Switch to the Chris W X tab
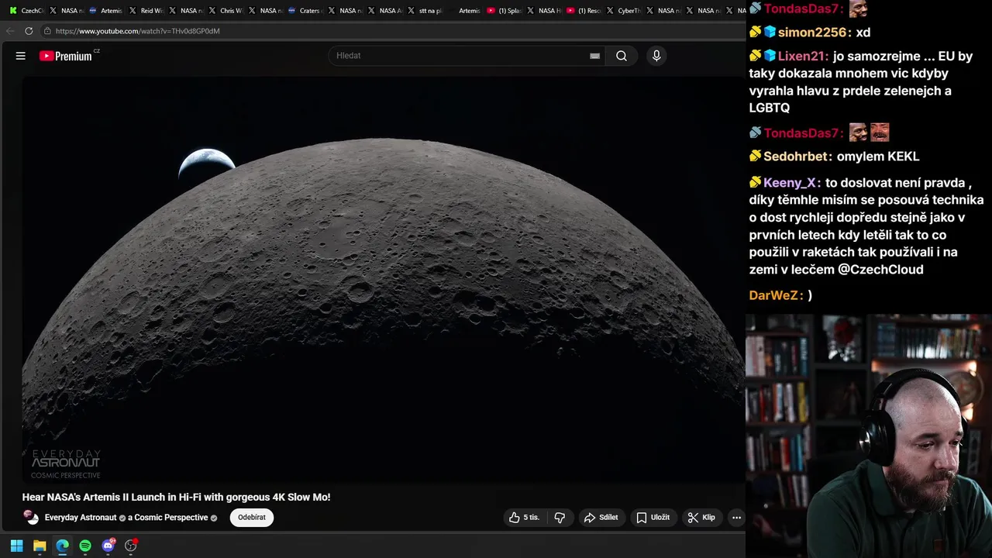992x558 pixels. tap(226, 11)
